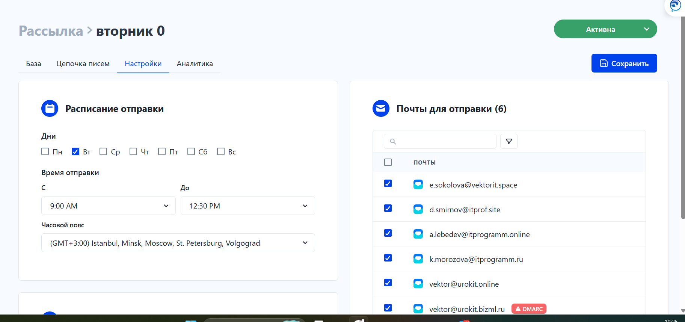Open the end time 12:30 PM dropdown
This screenshot has width=685, height=322.
pos(248,206)
